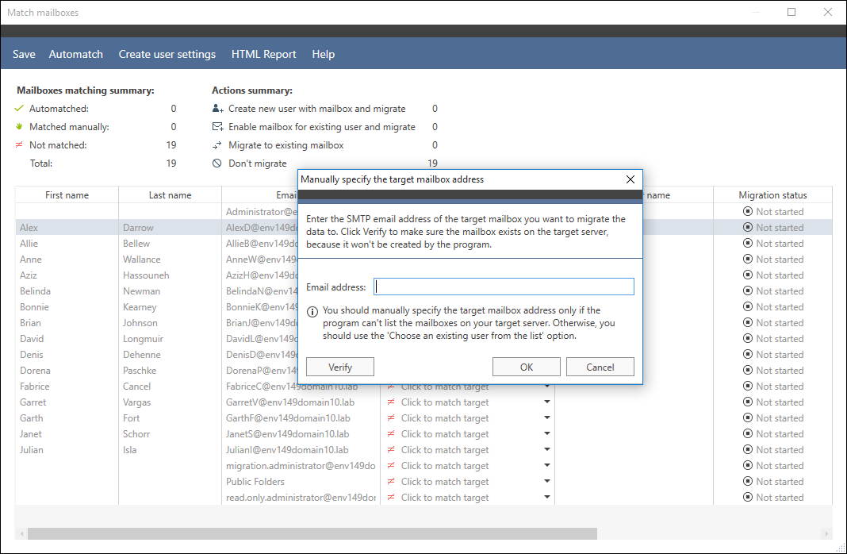The width and height of the screenshot is (847, 554).
Task: Click the Enable mailbox envelope icon
Action: (x=217, y=126)
